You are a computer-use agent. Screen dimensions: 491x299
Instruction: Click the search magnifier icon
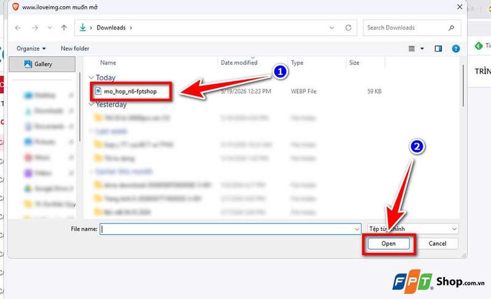click(451, 28)
